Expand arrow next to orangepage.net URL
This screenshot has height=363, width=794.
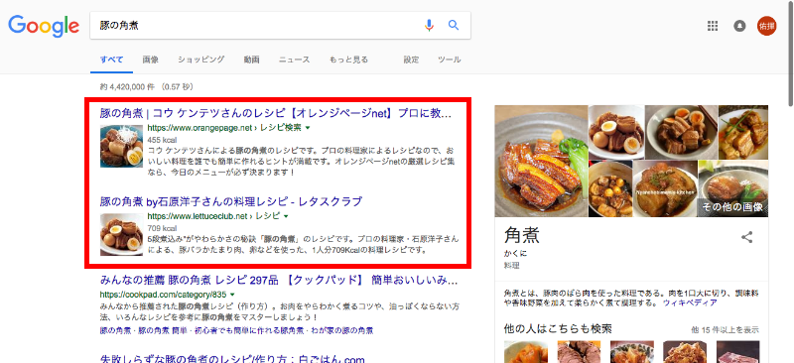pyautogui.click(x=308, y=128)
